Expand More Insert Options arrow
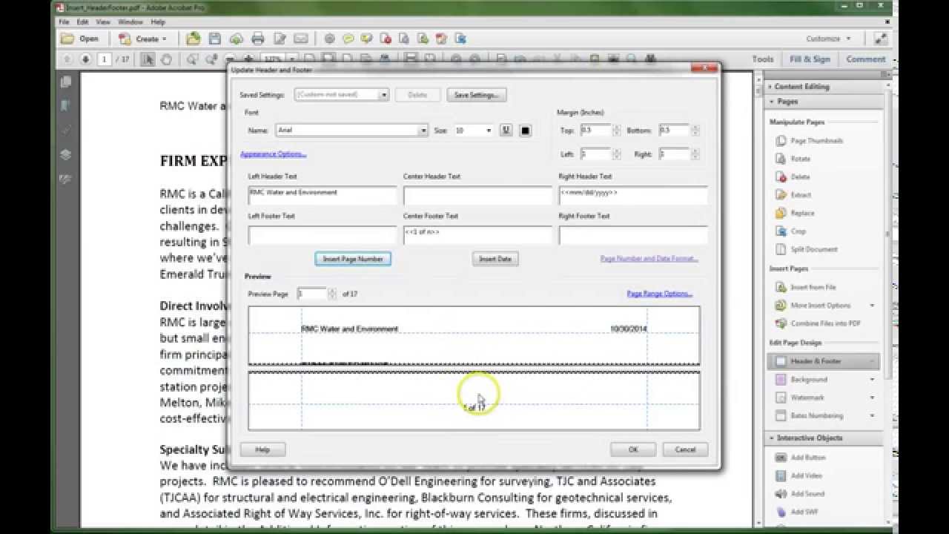Viewport: 949px width, 534px height. pos(872,306)
